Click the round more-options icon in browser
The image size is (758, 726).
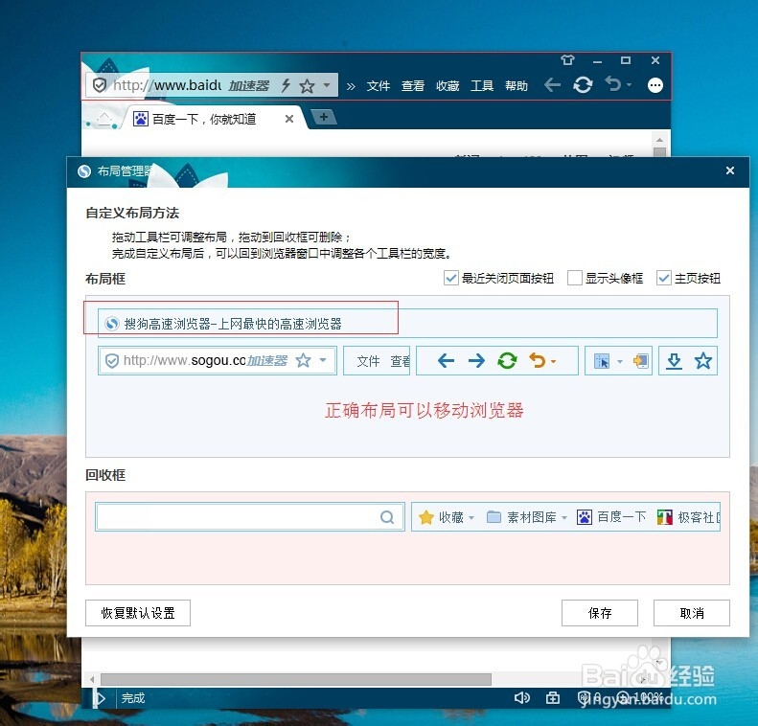[655, 85]
